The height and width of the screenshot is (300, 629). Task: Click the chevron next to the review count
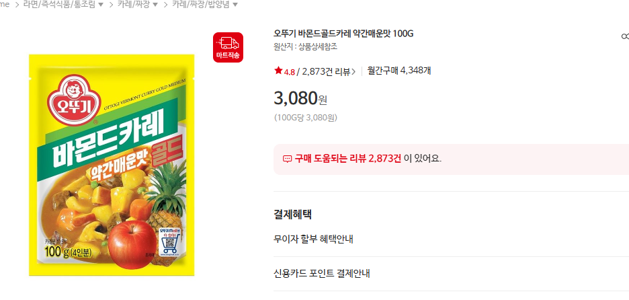(353, 72)
